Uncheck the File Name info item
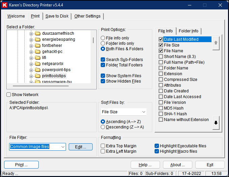 (x=161, y=51)
